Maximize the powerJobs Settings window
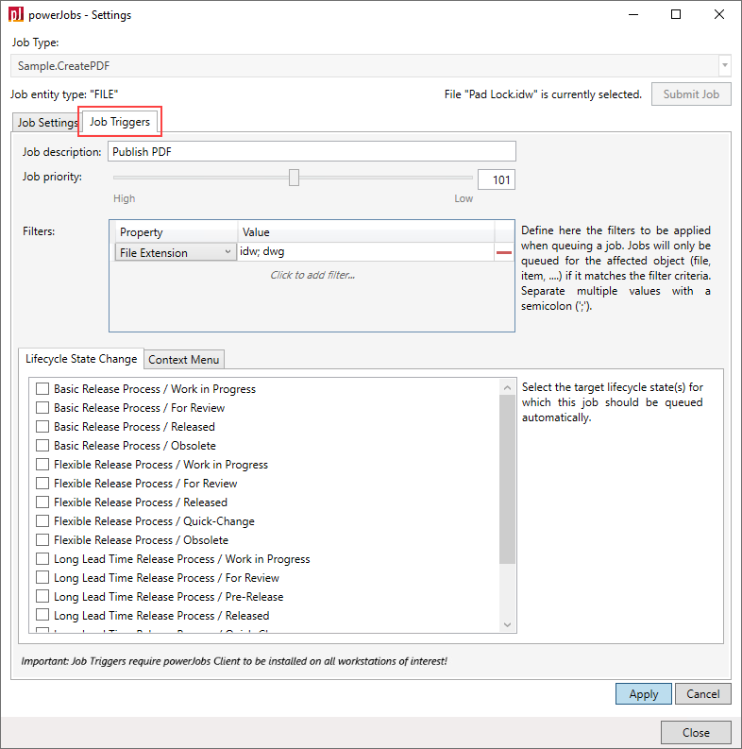The width and height of the screenshot is (742, 749). pyautogui.click(x=676, y=14)
